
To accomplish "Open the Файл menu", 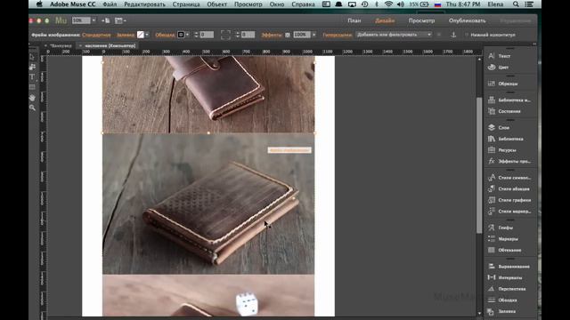I will [110, 4].
